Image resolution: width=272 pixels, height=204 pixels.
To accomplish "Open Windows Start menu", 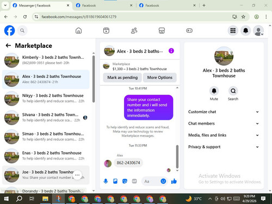I will click(x=7, y=199).
